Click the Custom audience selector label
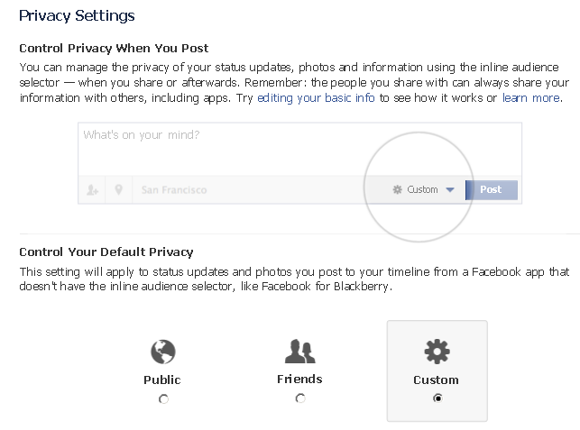The image size is (580, 430). click(422, 190)
